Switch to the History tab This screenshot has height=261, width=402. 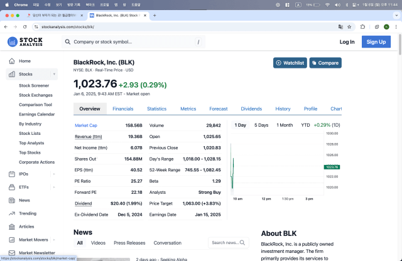coord(283,109)
